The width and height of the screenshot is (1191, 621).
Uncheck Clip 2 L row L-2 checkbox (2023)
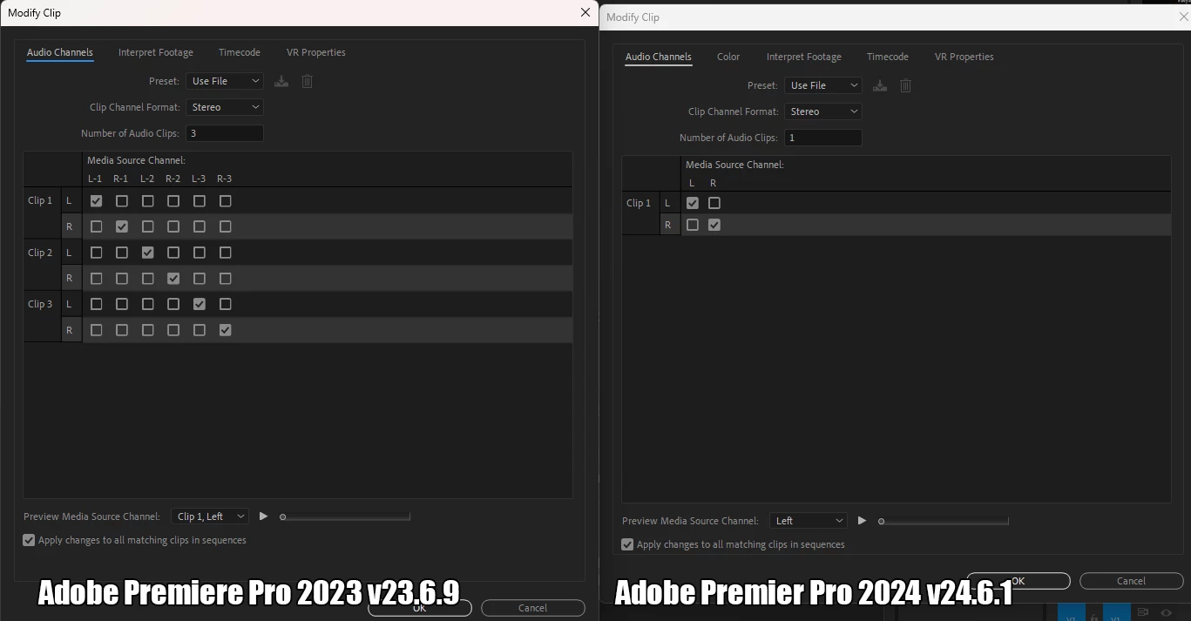click(148, 253)
